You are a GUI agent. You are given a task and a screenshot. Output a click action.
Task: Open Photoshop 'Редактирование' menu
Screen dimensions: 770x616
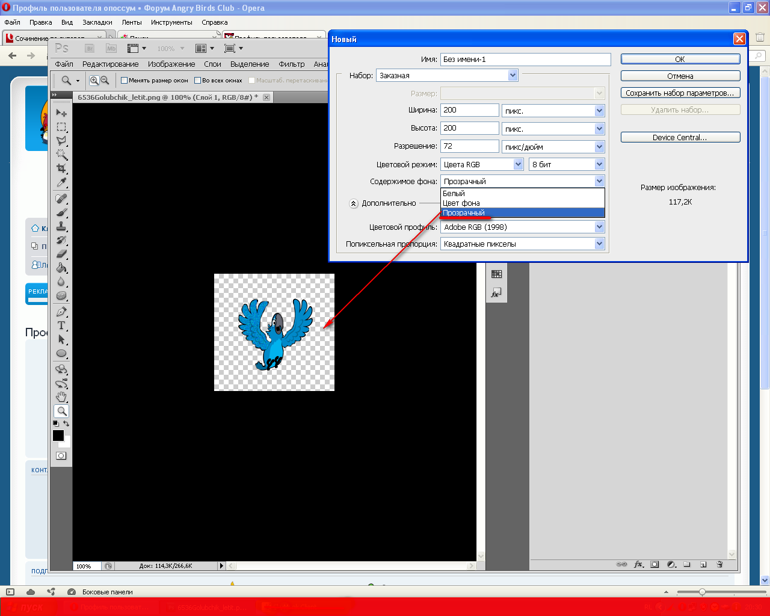click(111, 64)
